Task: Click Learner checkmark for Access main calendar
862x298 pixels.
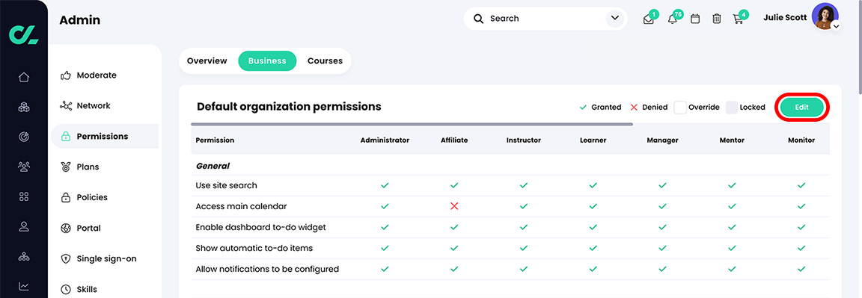Action: tap(593, 206)
